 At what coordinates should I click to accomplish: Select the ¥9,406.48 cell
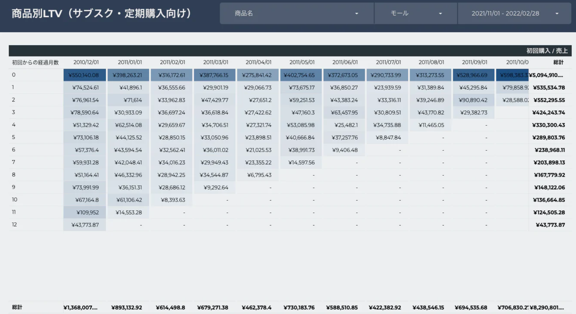click(344, 150)
